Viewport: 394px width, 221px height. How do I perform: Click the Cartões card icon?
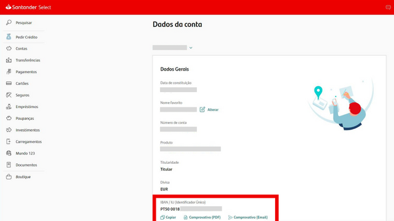[9, 83]
